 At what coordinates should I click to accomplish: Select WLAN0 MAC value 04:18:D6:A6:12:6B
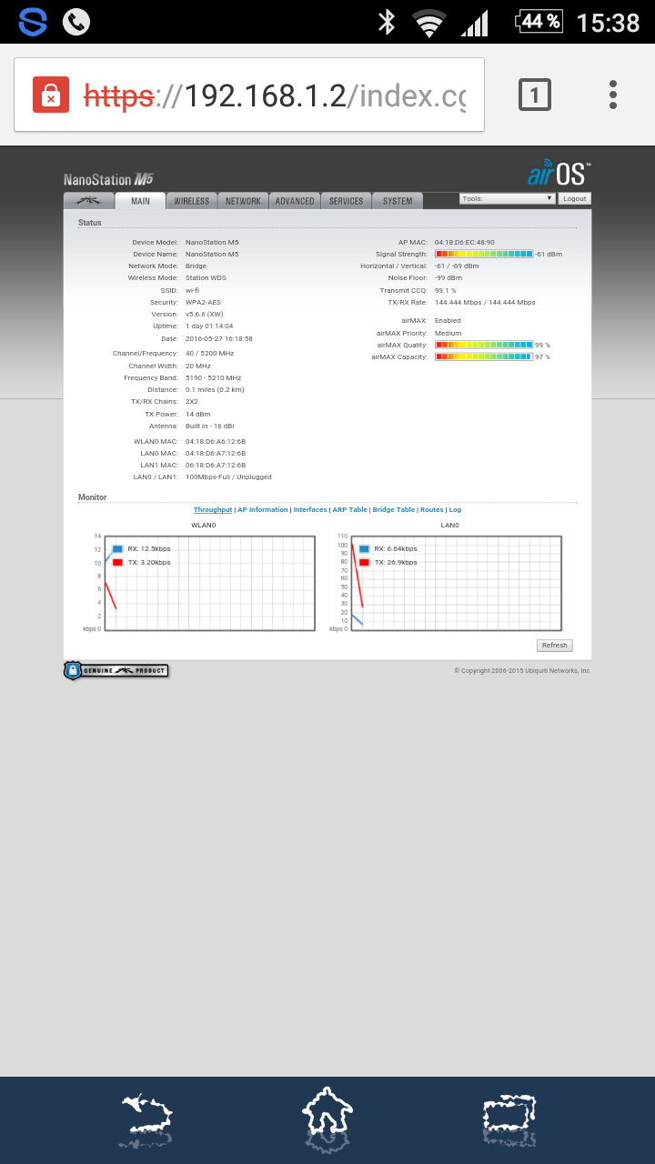(x=216, y=441)
